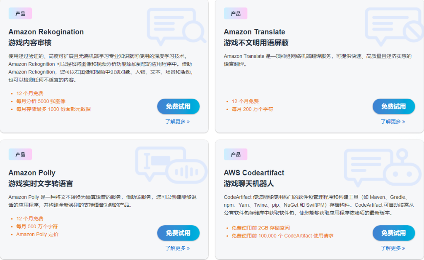Open 了解更多 under the Codeartifact card
Image resolution: width=424 pixels, height=260 pixels.
(393, 248)
